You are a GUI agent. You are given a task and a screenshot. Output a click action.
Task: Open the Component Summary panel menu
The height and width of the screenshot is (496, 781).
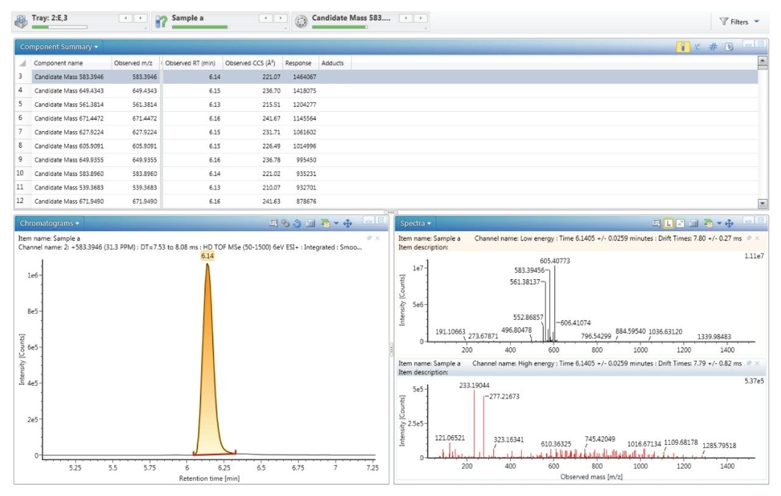click(x=59, y=47)
